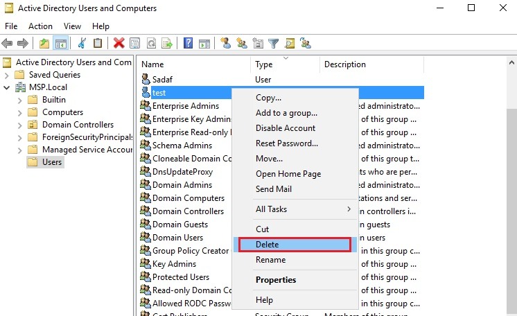Image resolution: width=517 pixels, height=316 pixels.
Task: Click the Create new user toolbar icon
Action: pos(225,43)
